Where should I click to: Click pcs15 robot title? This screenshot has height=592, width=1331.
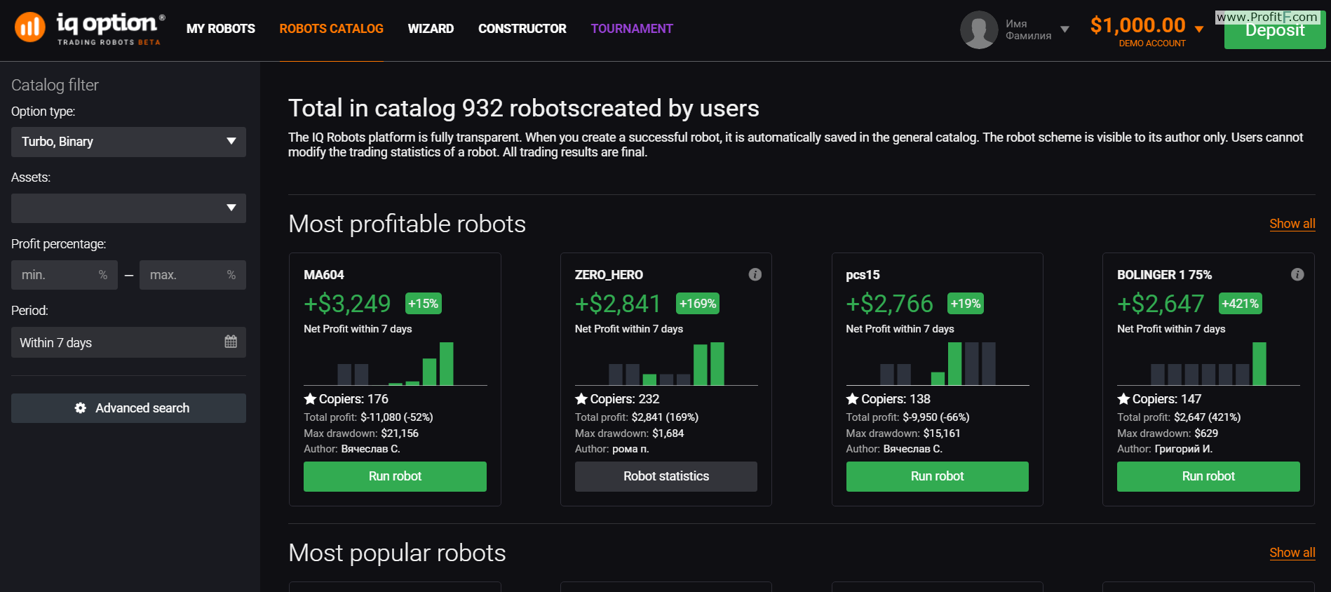863,275
